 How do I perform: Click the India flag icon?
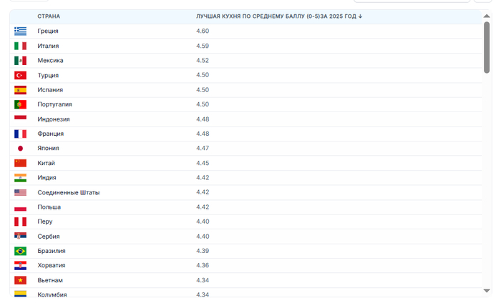tap(20, 178)
